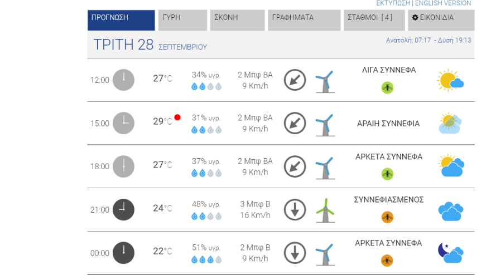Click the green wind turbine at 21:00
The height and width of the screenshot is (275, 491).
(325, 210)
